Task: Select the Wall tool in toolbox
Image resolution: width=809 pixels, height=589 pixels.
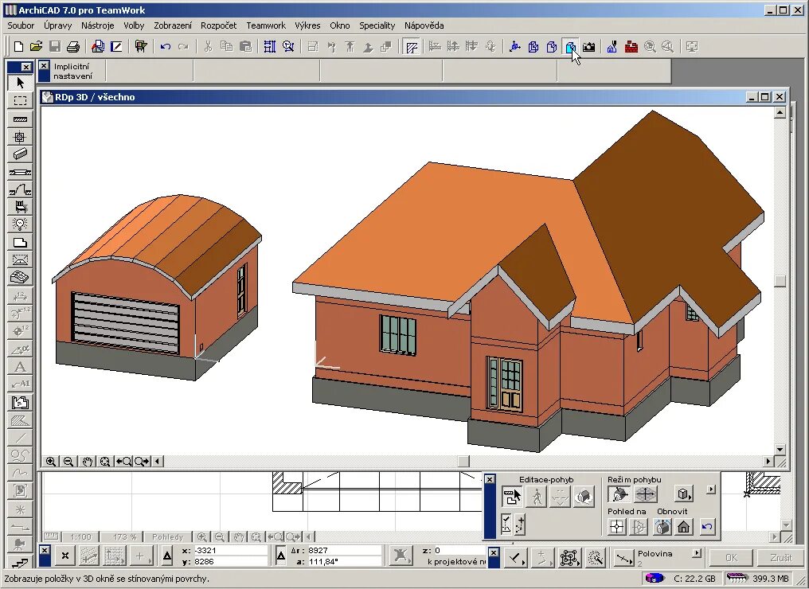Action: [x=20, y=119]
